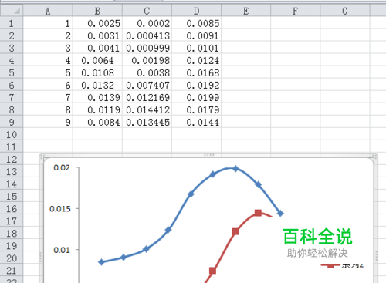Click cell containing 0.0002

(147, 23)
